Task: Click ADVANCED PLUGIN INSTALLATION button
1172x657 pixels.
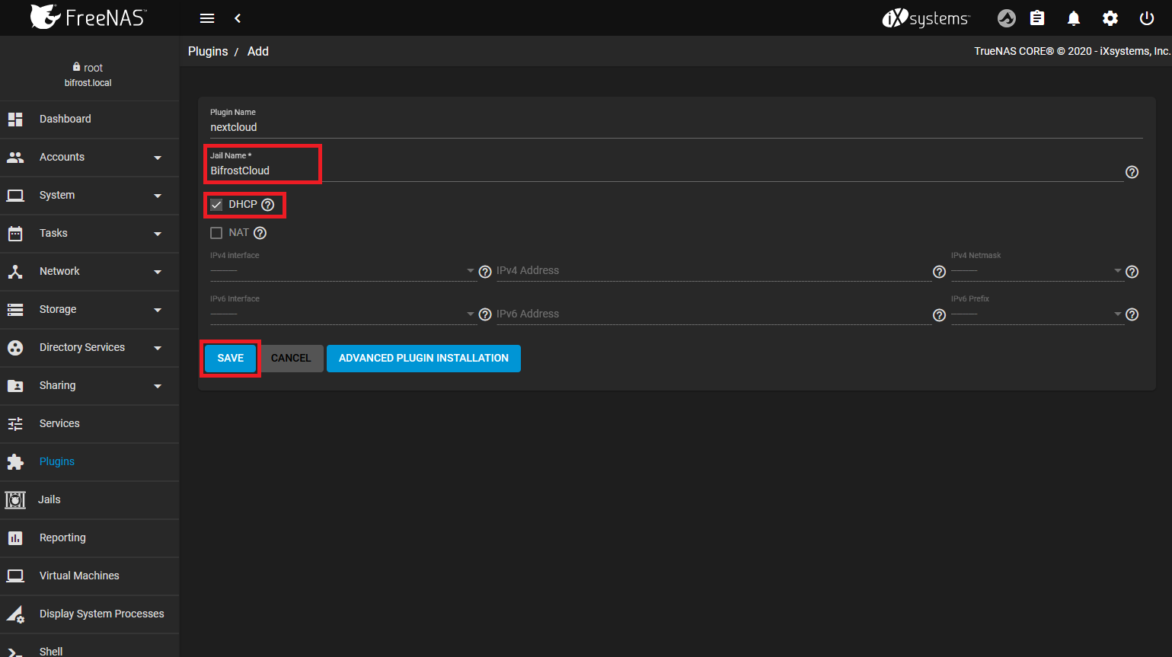Action: (x=423, y=359)
